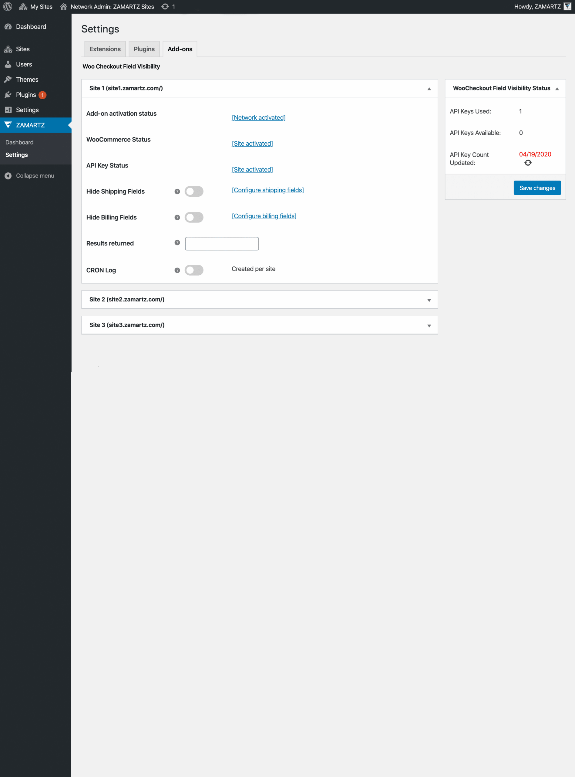The width and height of the screenshot is (575, 777).
Task: Open the Themes section in the sidebar
Action: [x=27, y=79]
